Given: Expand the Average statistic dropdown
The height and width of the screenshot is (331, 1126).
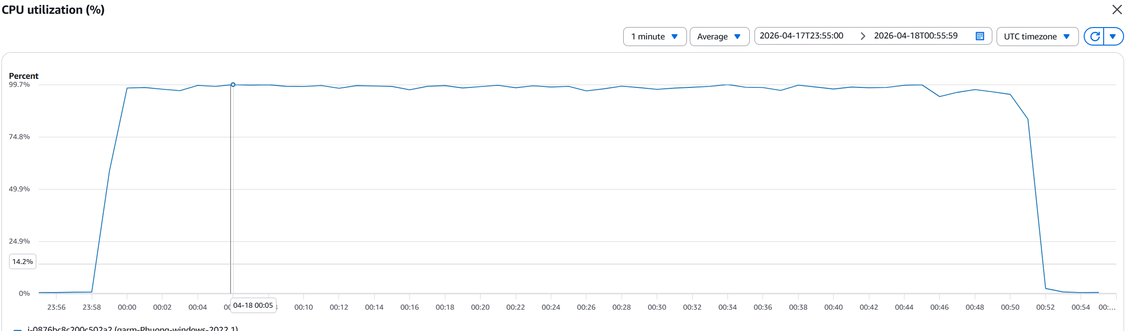Looking at the screenshot, I should pyautogui.click(x=719, y=37).
